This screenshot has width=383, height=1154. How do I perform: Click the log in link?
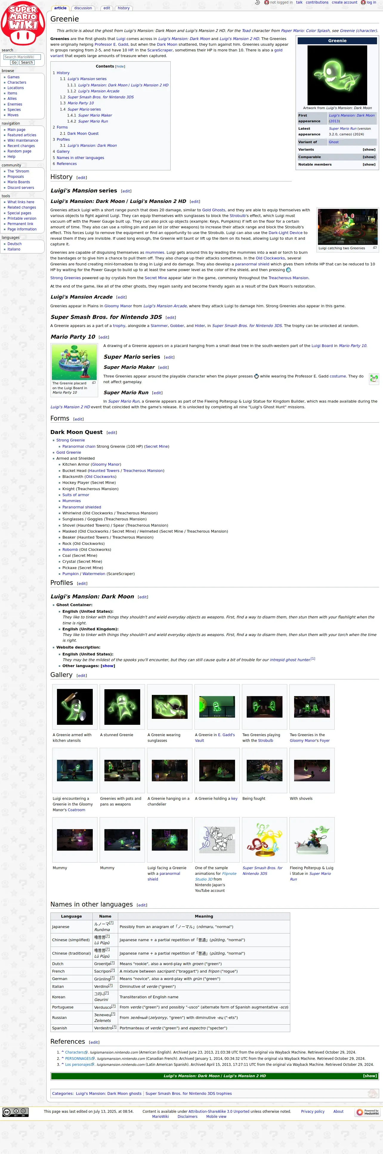coord(371,3)
